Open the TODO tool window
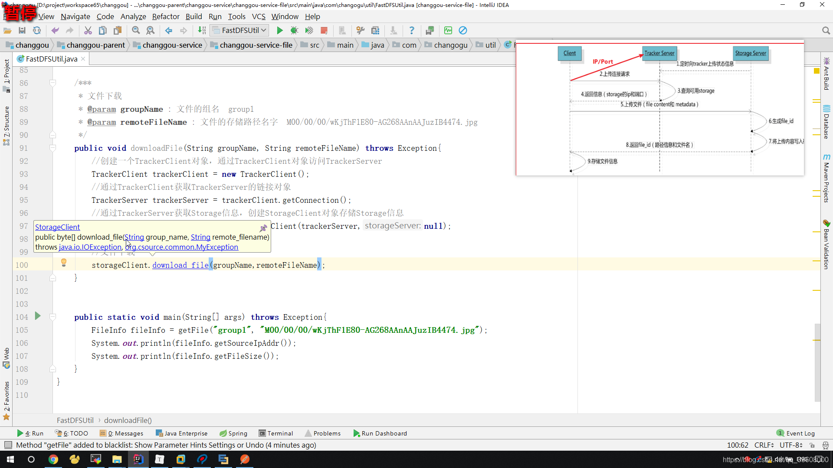The height and width of the screenshot is (468, 833). (72, 433)
